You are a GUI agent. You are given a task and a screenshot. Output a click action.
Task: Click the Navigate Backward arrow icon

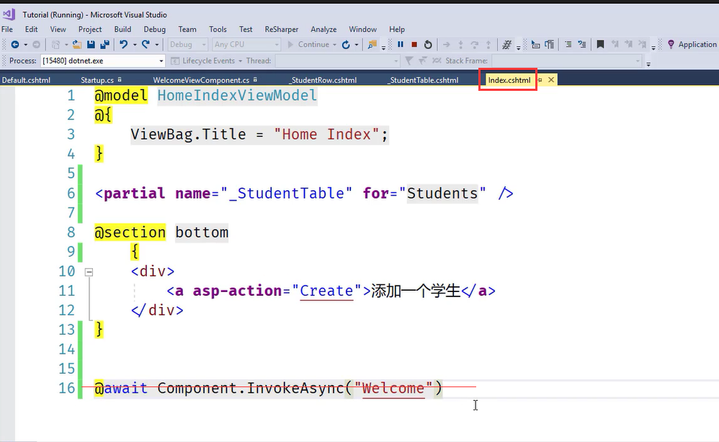point(14,45)
